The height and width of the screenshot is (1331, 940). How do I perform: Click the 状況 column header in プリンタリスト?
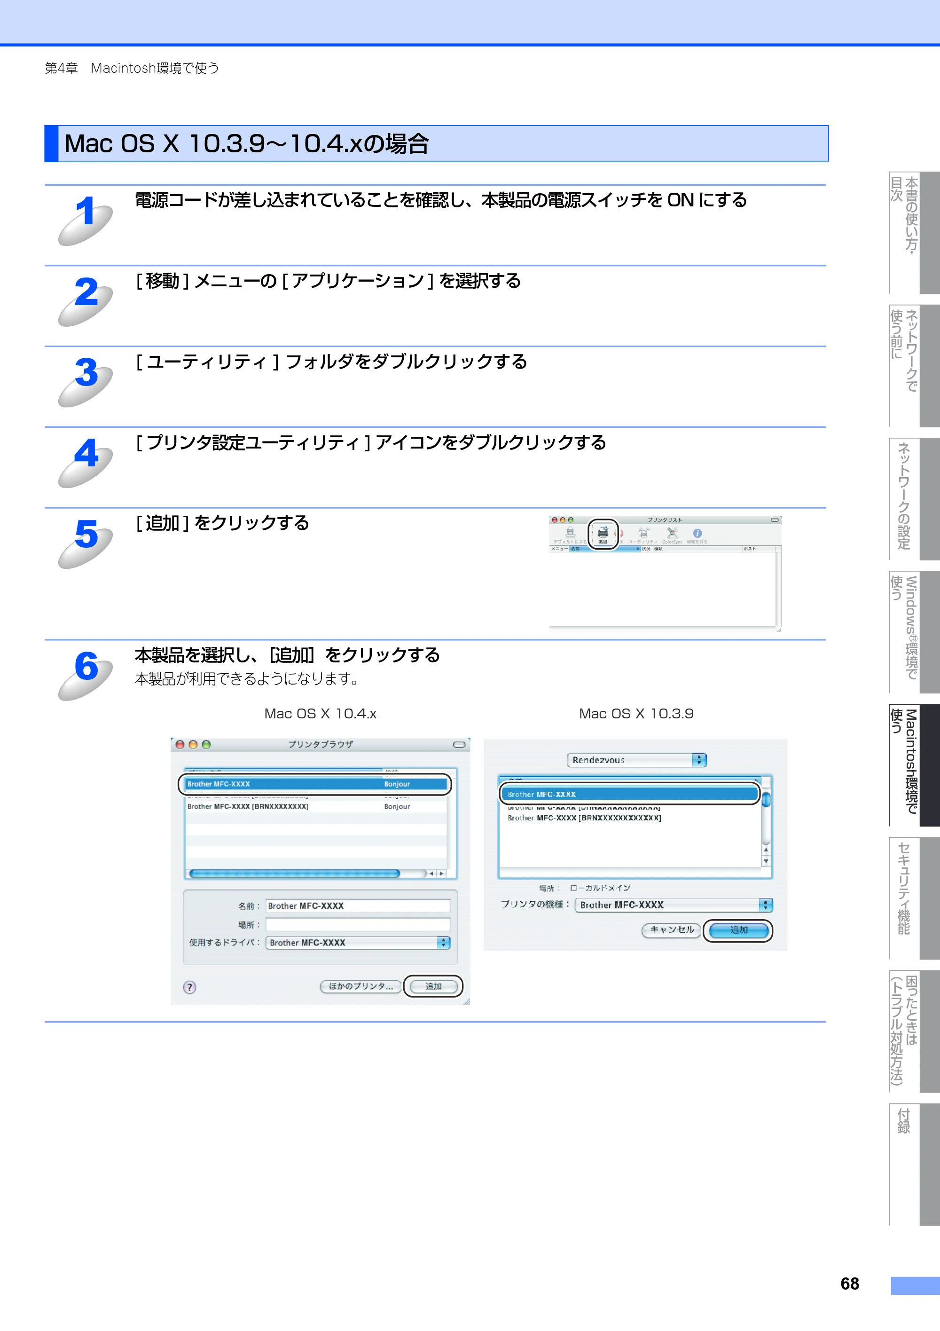pos(646,548)
